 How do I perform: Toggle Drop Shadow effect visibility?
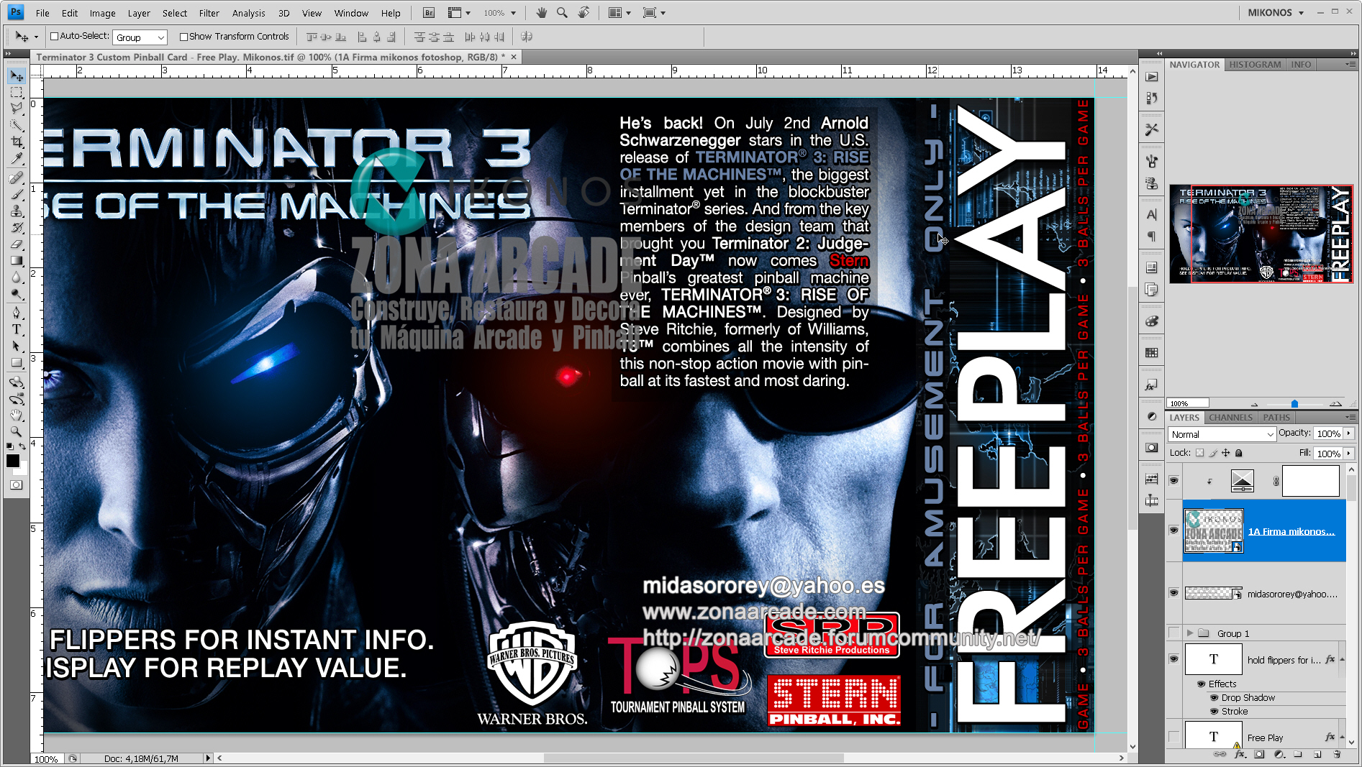click(1215, 697)
